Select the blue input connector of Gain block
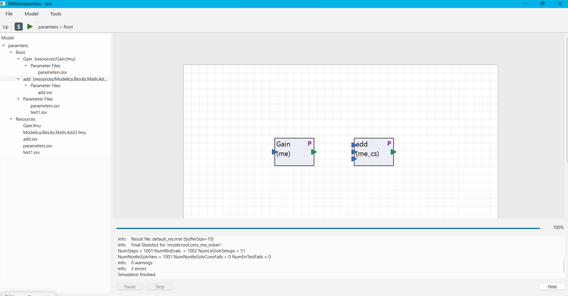Image resolution: width=568 pixels, height=296 pixels. tap(274, 152)
